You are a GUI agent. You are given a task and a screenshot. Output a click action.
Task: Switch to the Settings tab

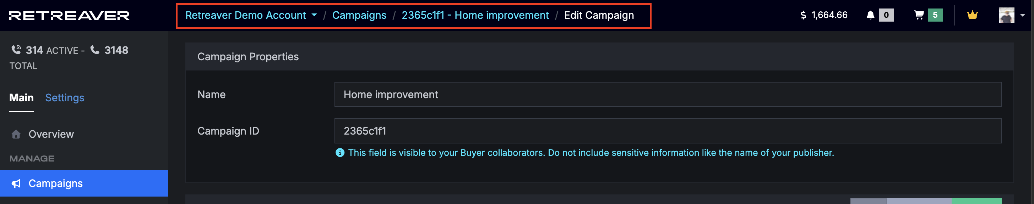[65, 98]
